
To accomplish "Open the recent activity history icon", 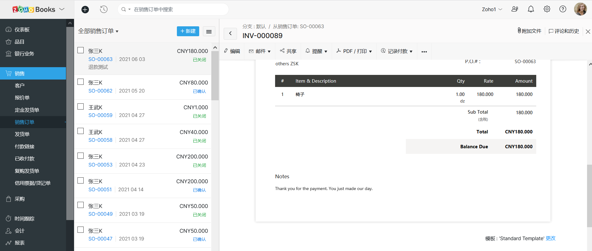I will (x=104, y=10).
